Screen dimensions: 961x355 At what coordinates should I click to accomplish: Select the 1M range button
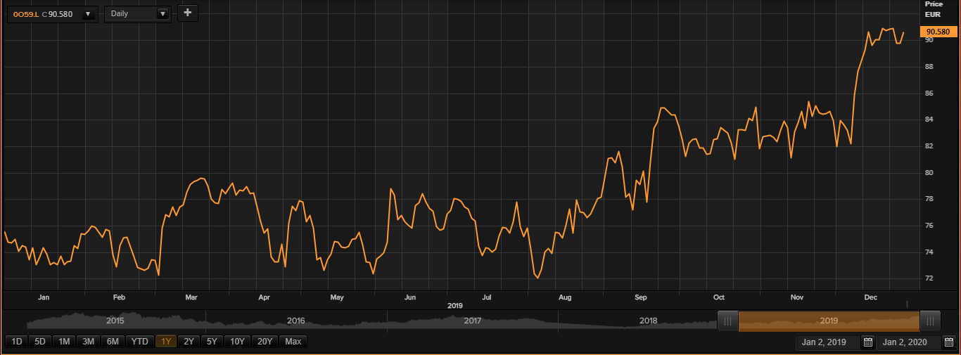click(64, 342)
